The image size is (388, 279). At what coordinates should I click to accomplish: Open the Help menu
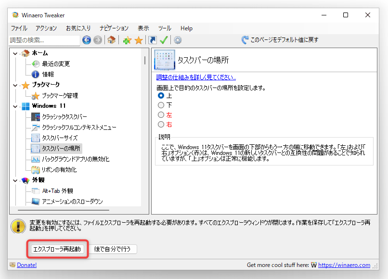[186, 28]
